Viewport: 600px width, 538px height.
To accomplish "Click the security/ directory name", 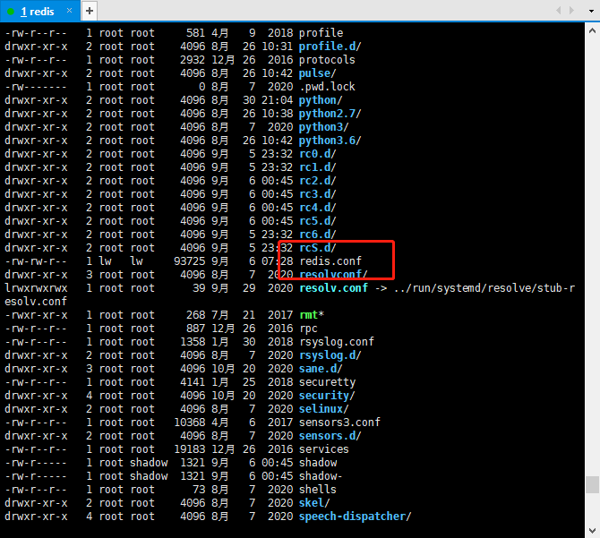I will (x=326, y=396).
